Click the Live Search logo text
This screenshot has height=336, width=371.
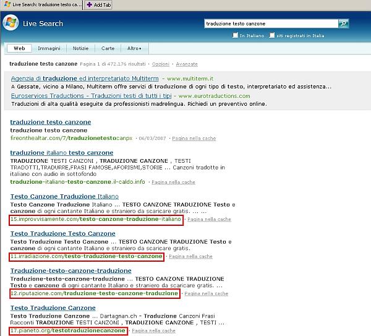coord(43,24)
